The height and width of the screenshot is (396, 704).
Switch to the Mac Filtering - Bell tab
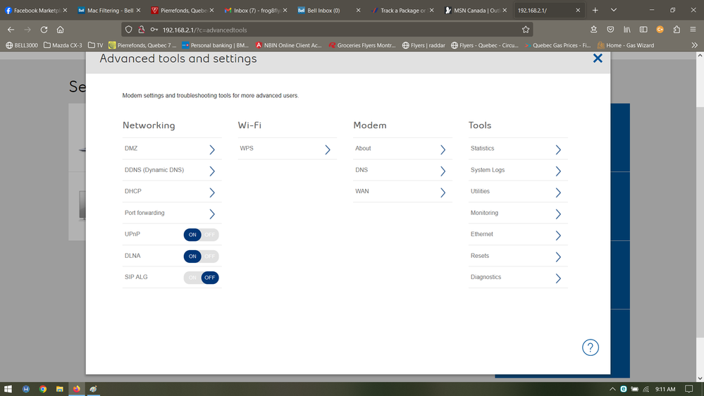[x=106, y=11]
